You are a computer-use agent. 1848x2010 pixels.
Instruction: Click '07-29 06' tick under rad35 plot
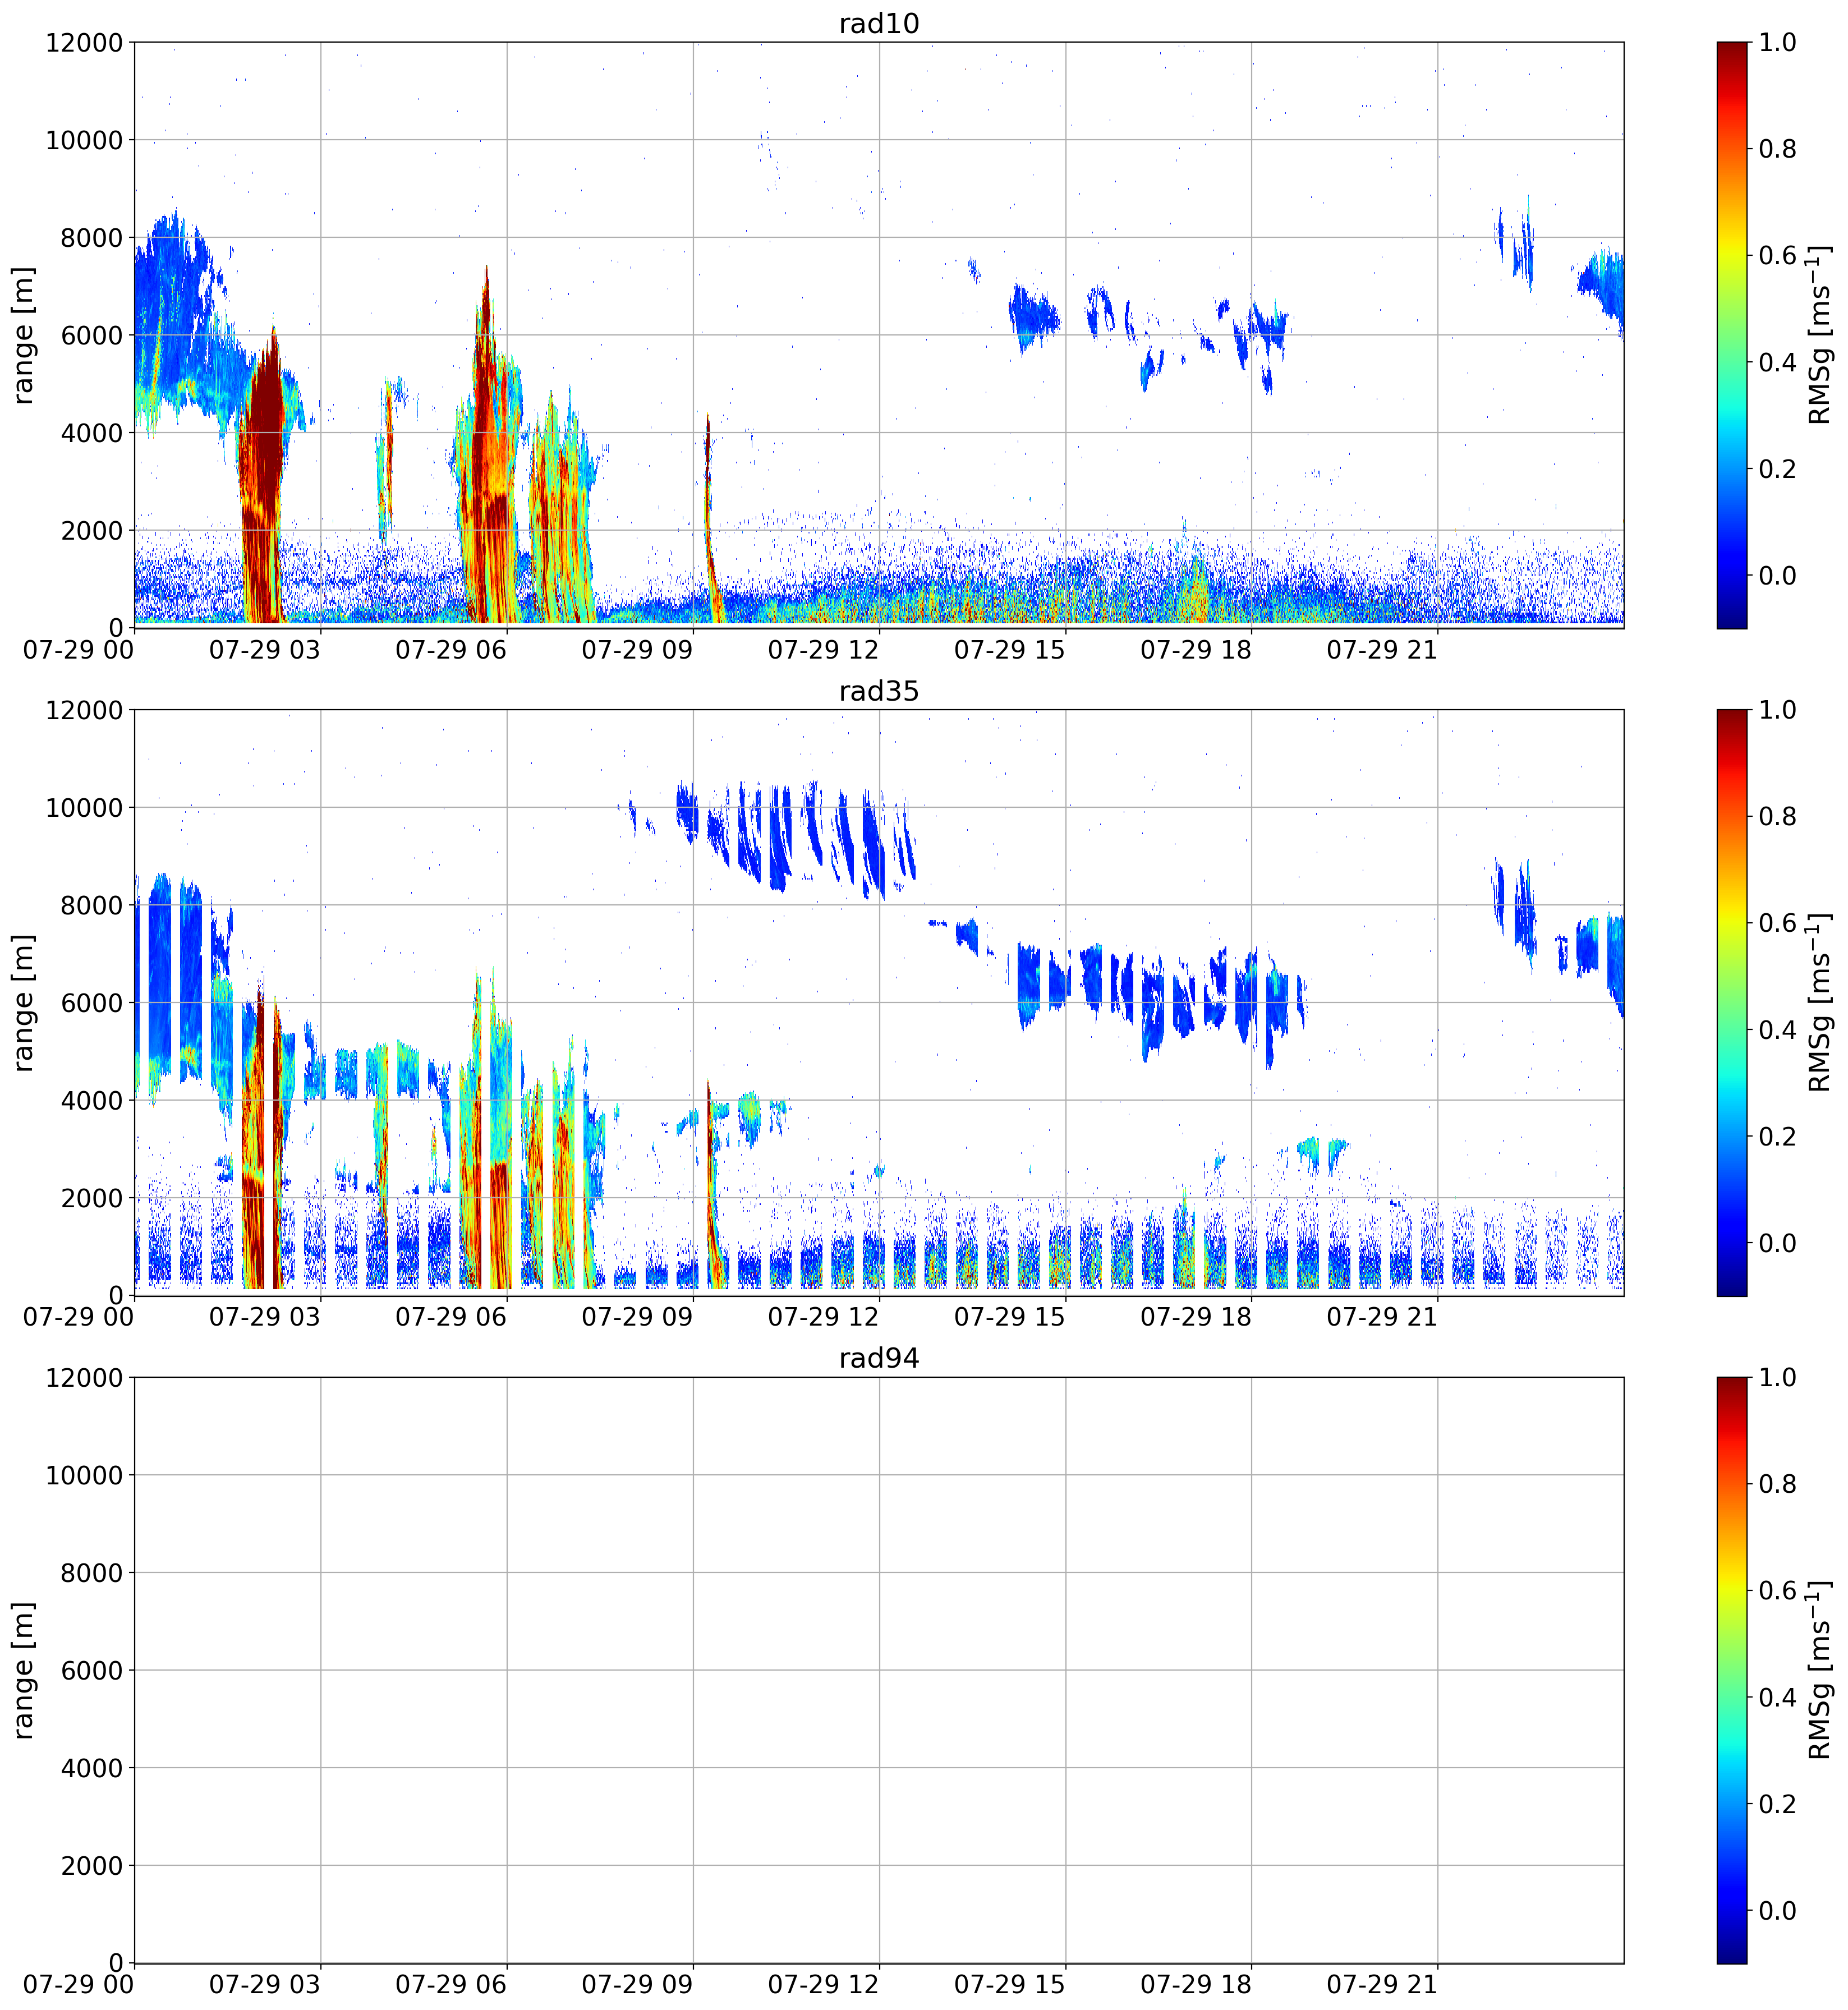pyautogui.click(x=451, y=1317)
